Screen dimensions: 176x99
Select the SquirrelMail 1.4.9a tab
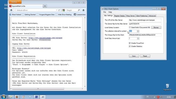pos(26,6)
